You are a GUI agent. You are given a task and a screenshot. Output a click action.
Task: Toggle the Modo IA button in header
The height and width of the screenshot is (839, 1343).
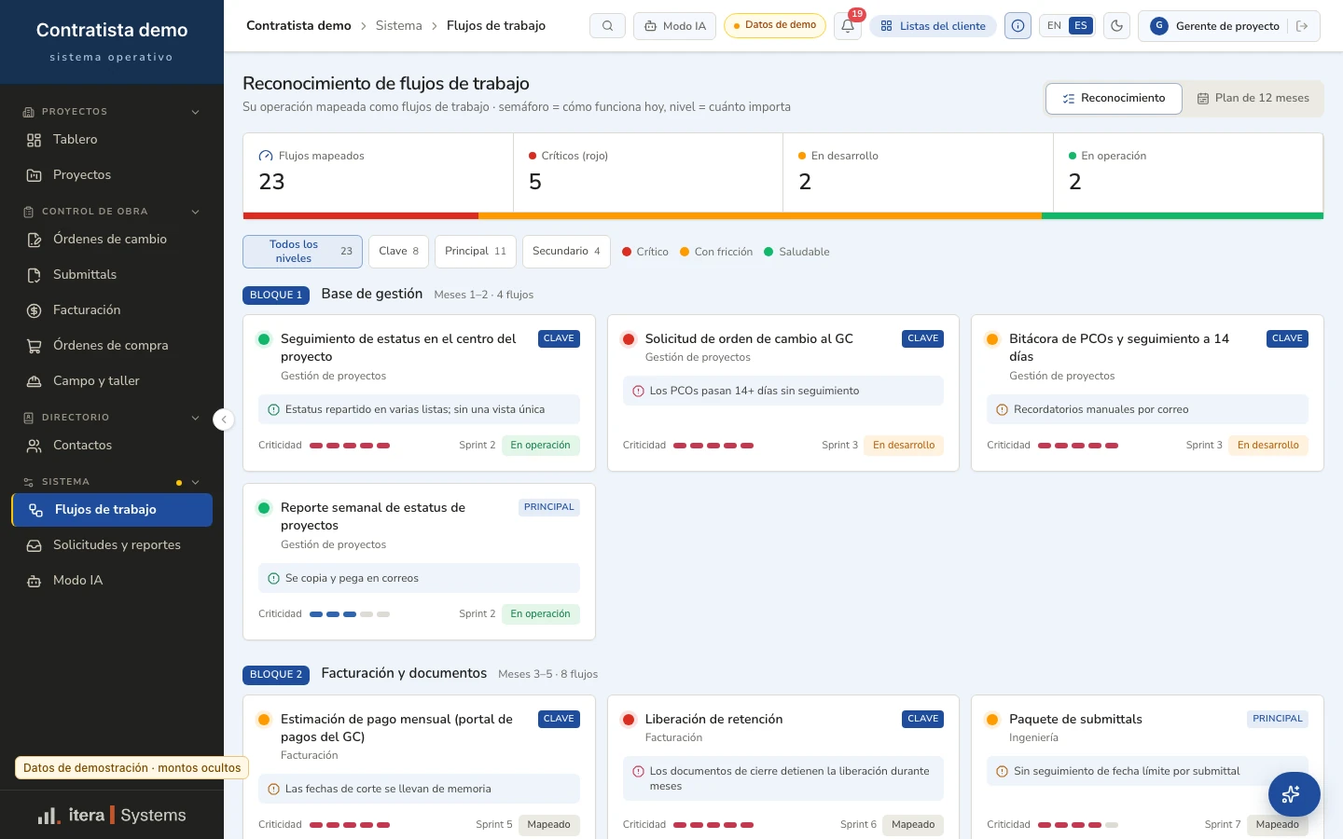pyautogui.click(x=674, y=26)
